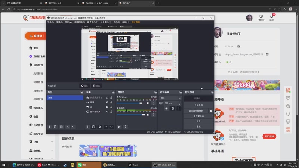
Task: Hide the third source in Sources list
Action: point(107,107)
